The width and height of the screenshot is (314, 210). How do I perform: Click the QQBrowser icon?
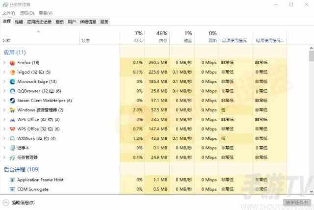12,91
